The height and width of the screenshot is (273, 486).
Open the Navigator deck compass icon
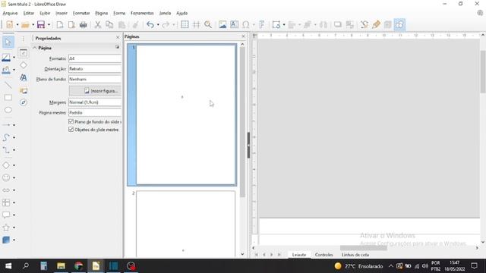[x=24, y=102]
